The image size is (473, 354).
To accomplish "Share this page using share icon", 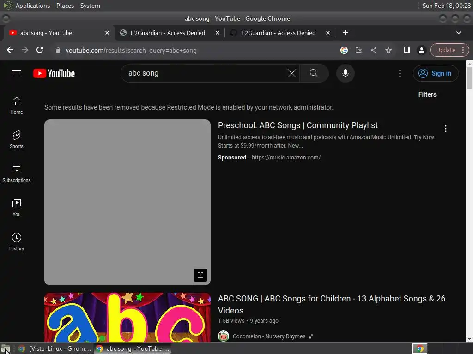I will [373, 50].
